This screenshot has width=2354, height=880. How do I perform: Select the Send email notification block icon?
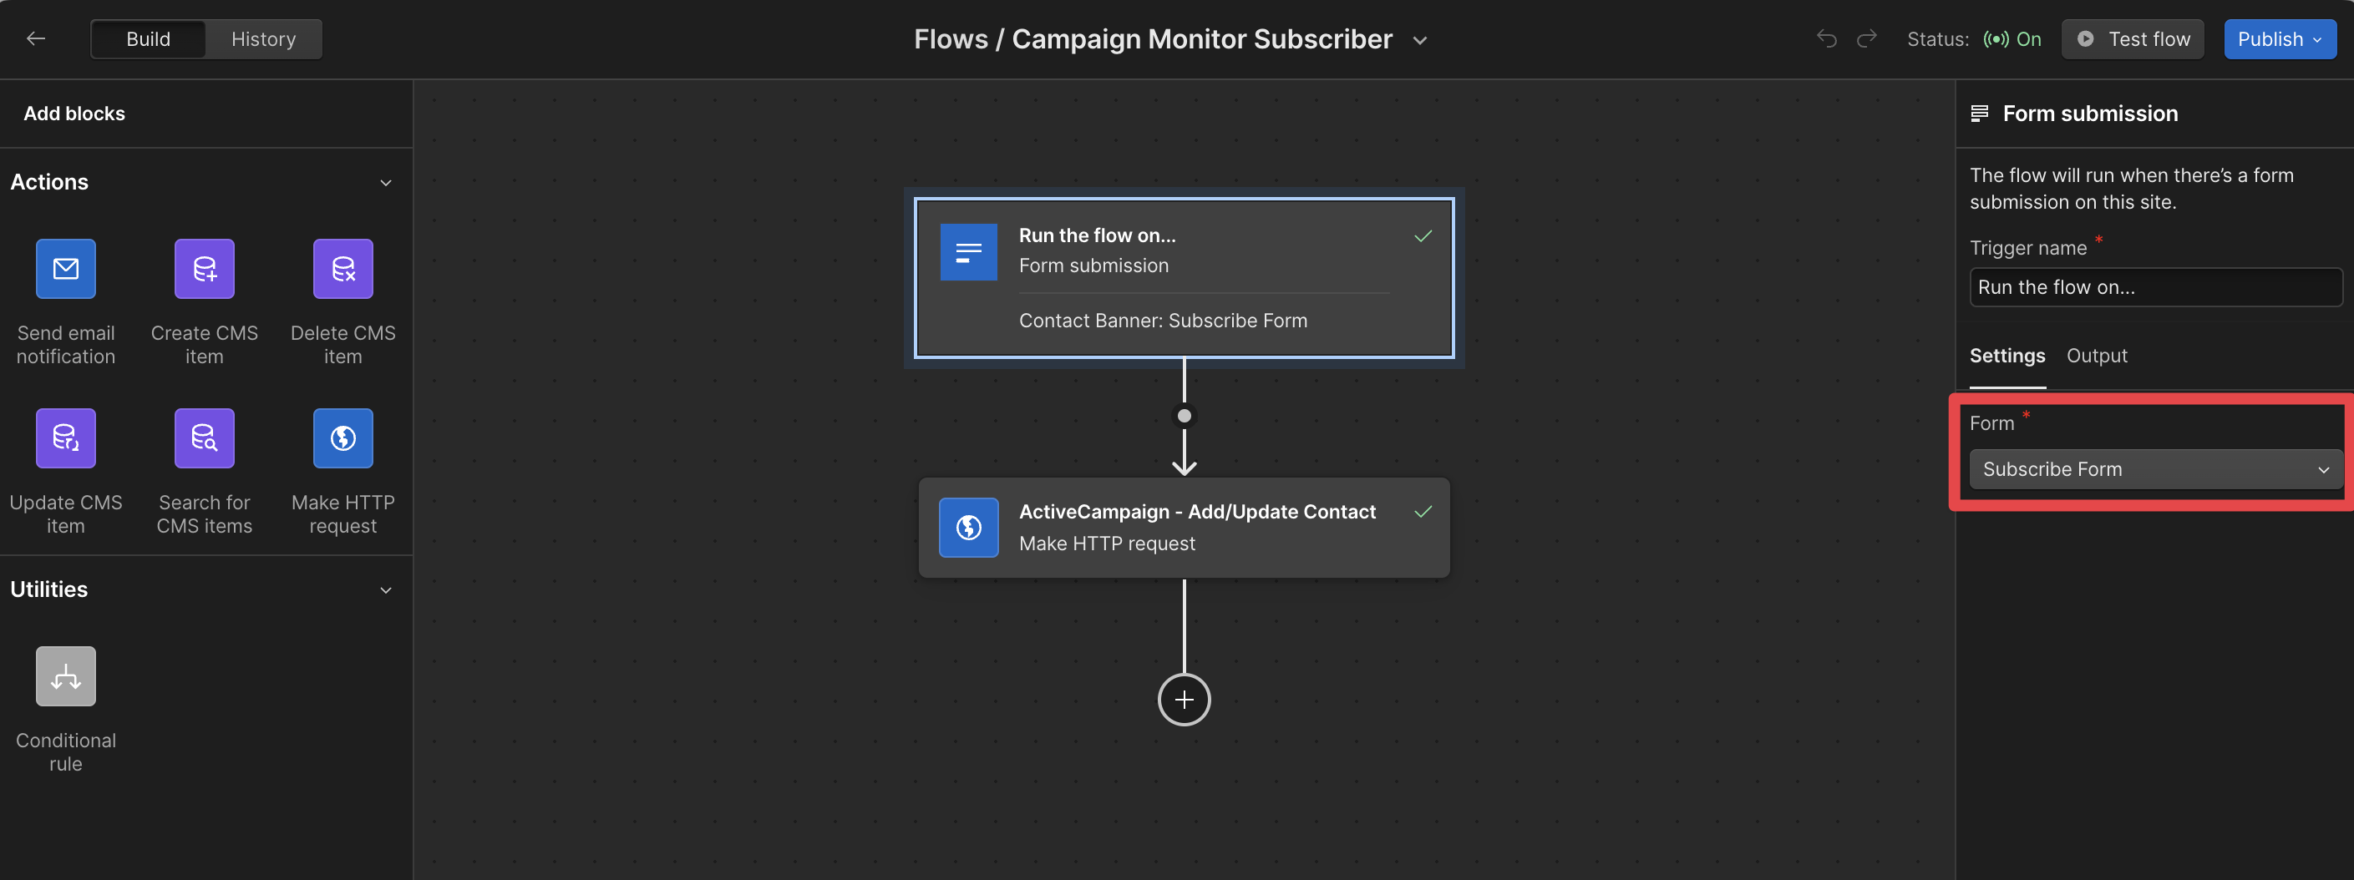click(66, 269)
